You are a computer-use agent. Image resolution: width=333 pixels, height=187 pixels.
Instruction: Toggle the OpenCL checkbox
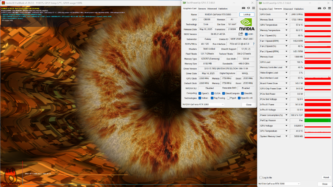tap(200, 93)
